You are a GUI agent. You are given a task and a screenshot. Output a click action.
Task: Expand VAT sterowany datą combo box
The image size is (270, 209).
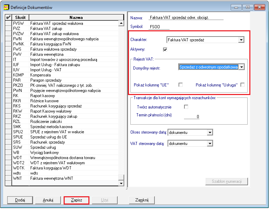click(210, 144)
